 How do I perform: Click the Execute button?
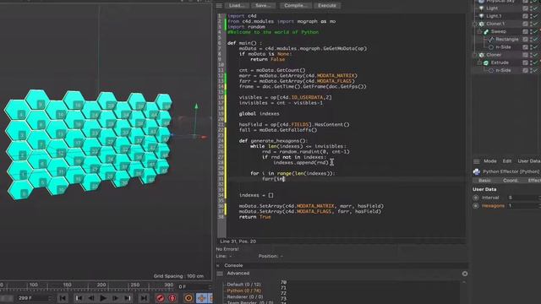point(327,6)
